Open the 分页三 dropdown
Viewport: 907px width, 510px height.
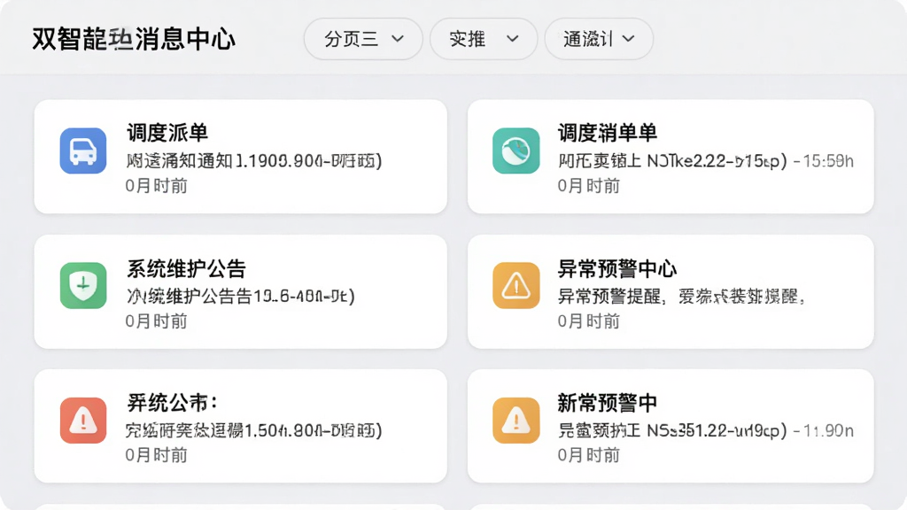363,39
